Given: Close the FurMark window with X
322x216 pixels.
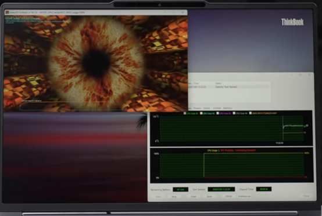Looking at the screenshot, I should tap(183, 13).
